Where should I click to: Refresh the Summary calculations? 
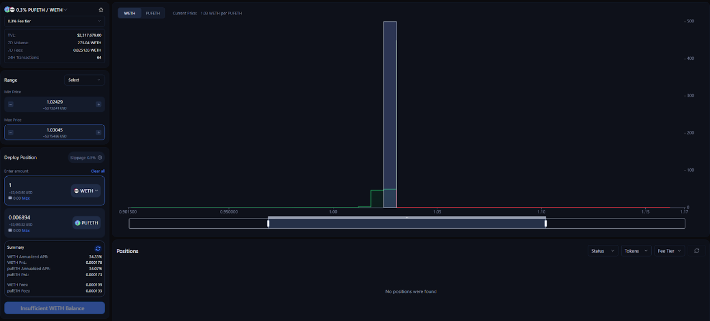[x=98, y=248]
